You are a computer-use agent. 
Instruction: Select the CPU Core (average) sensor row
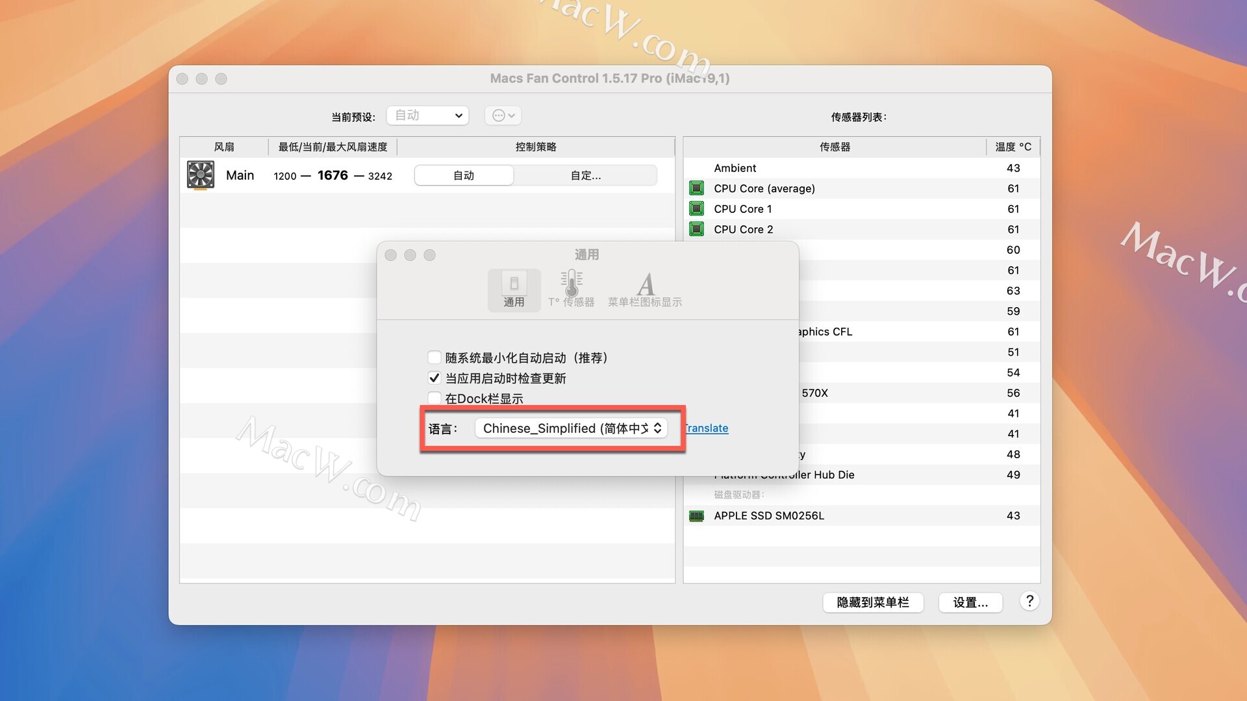(862, 188)
